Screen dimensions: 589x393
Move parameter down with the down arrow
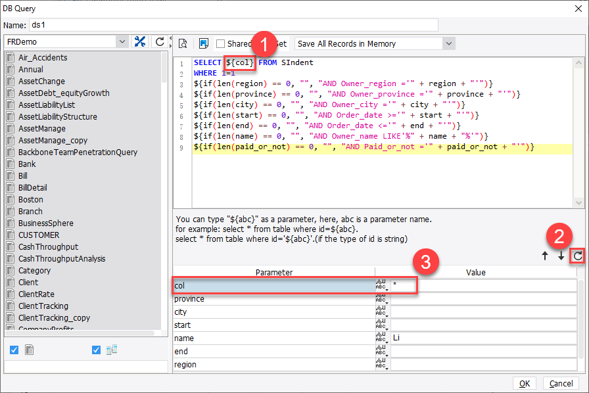coord(561,256)
